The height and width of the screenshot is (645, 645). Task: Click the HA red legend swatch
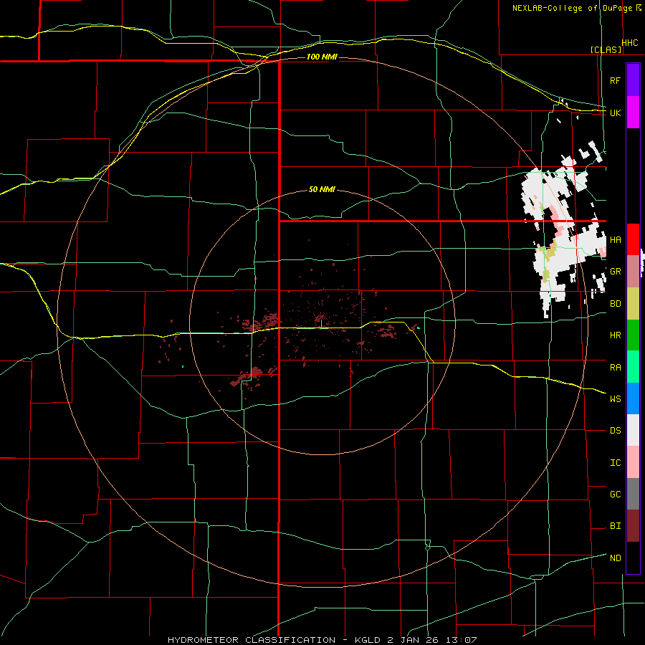pyautogui.click(x=633, y=239)
